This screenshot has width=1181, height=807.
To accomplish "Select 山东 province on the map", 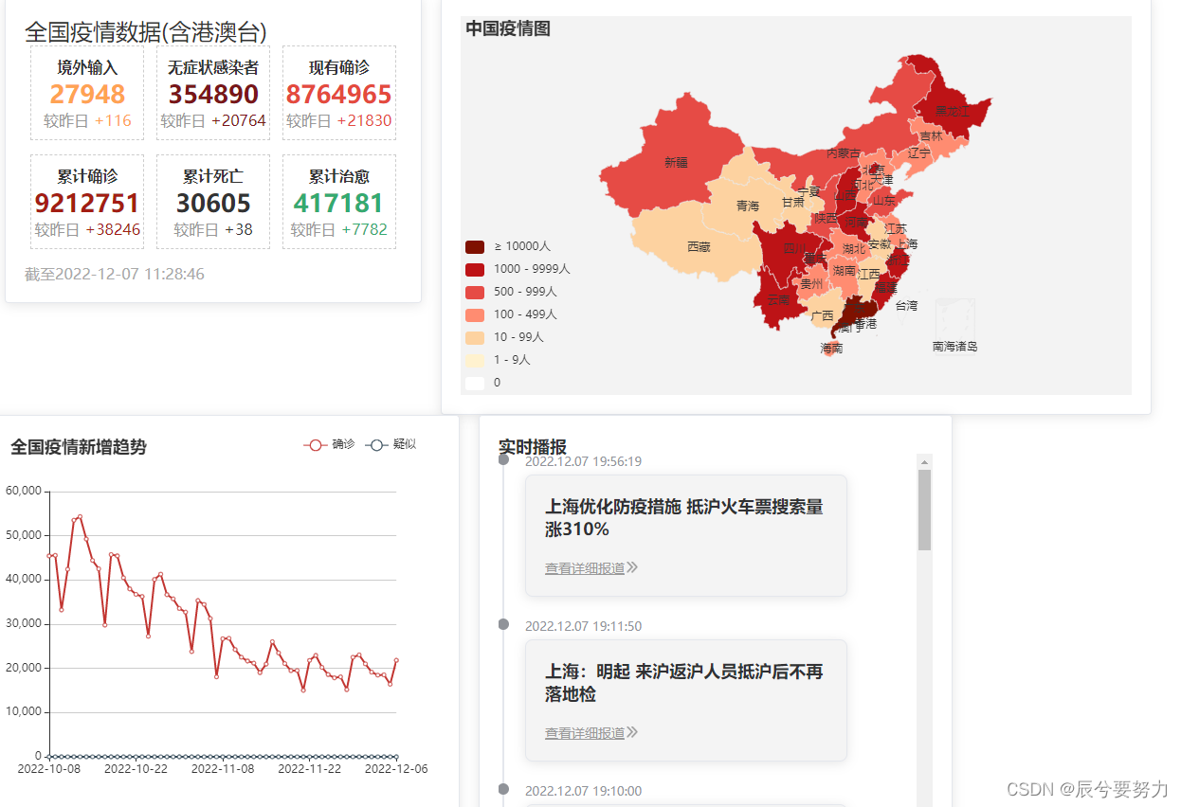I will (x=883, y=200).
